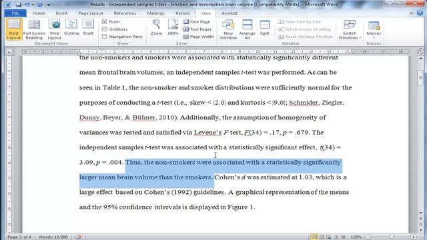Click the text 'Figure 1' in document
The height and width of the screenshot is (240, 427).
(x=240, y=207)
